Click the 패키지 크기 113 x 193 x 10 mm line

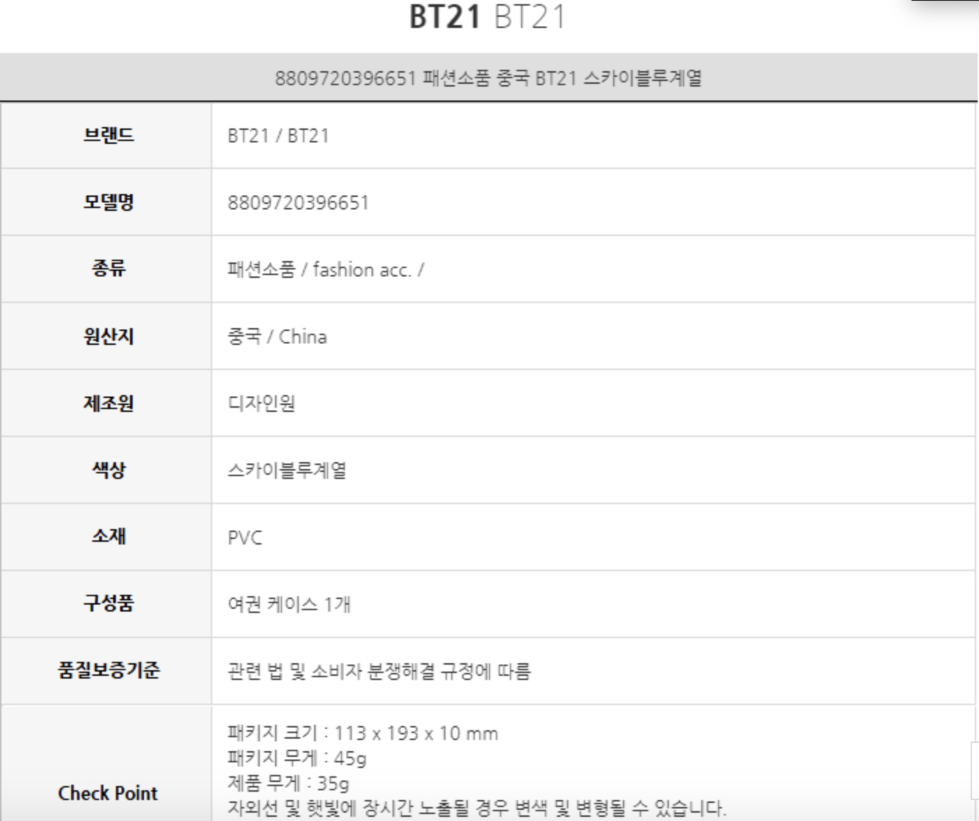(362, 733)
